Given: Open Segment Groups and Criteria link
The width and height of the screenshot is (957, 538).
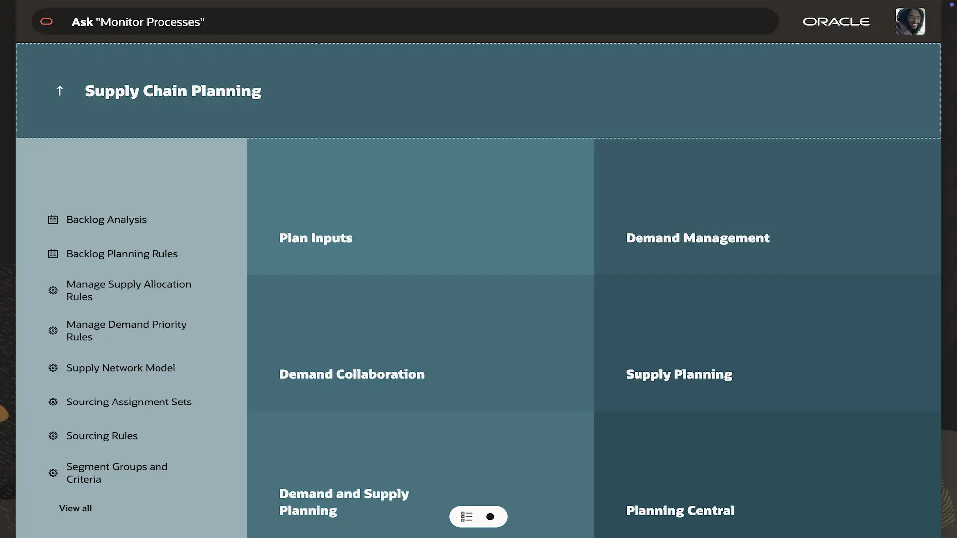Looking at the screenshot, I should point(117,473).
